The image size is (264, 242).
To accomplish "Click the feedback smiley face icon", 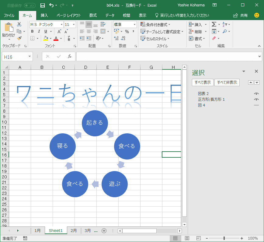I will pyautogui.click(x=257, y=15).
